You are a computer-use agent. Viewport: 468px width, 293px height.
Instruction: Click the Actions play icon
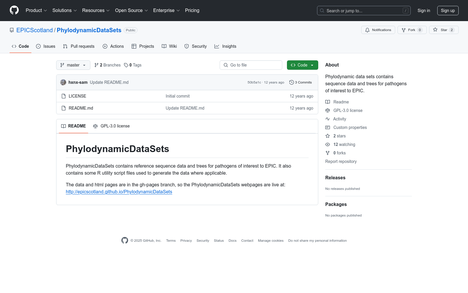(105, 46)
